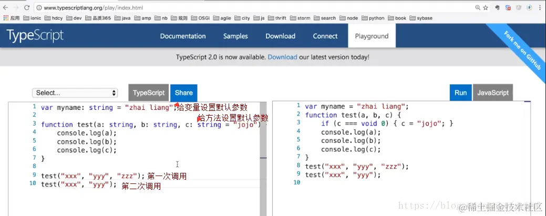
Task: Select the Playground nav tab
Action: click(372, 36)
